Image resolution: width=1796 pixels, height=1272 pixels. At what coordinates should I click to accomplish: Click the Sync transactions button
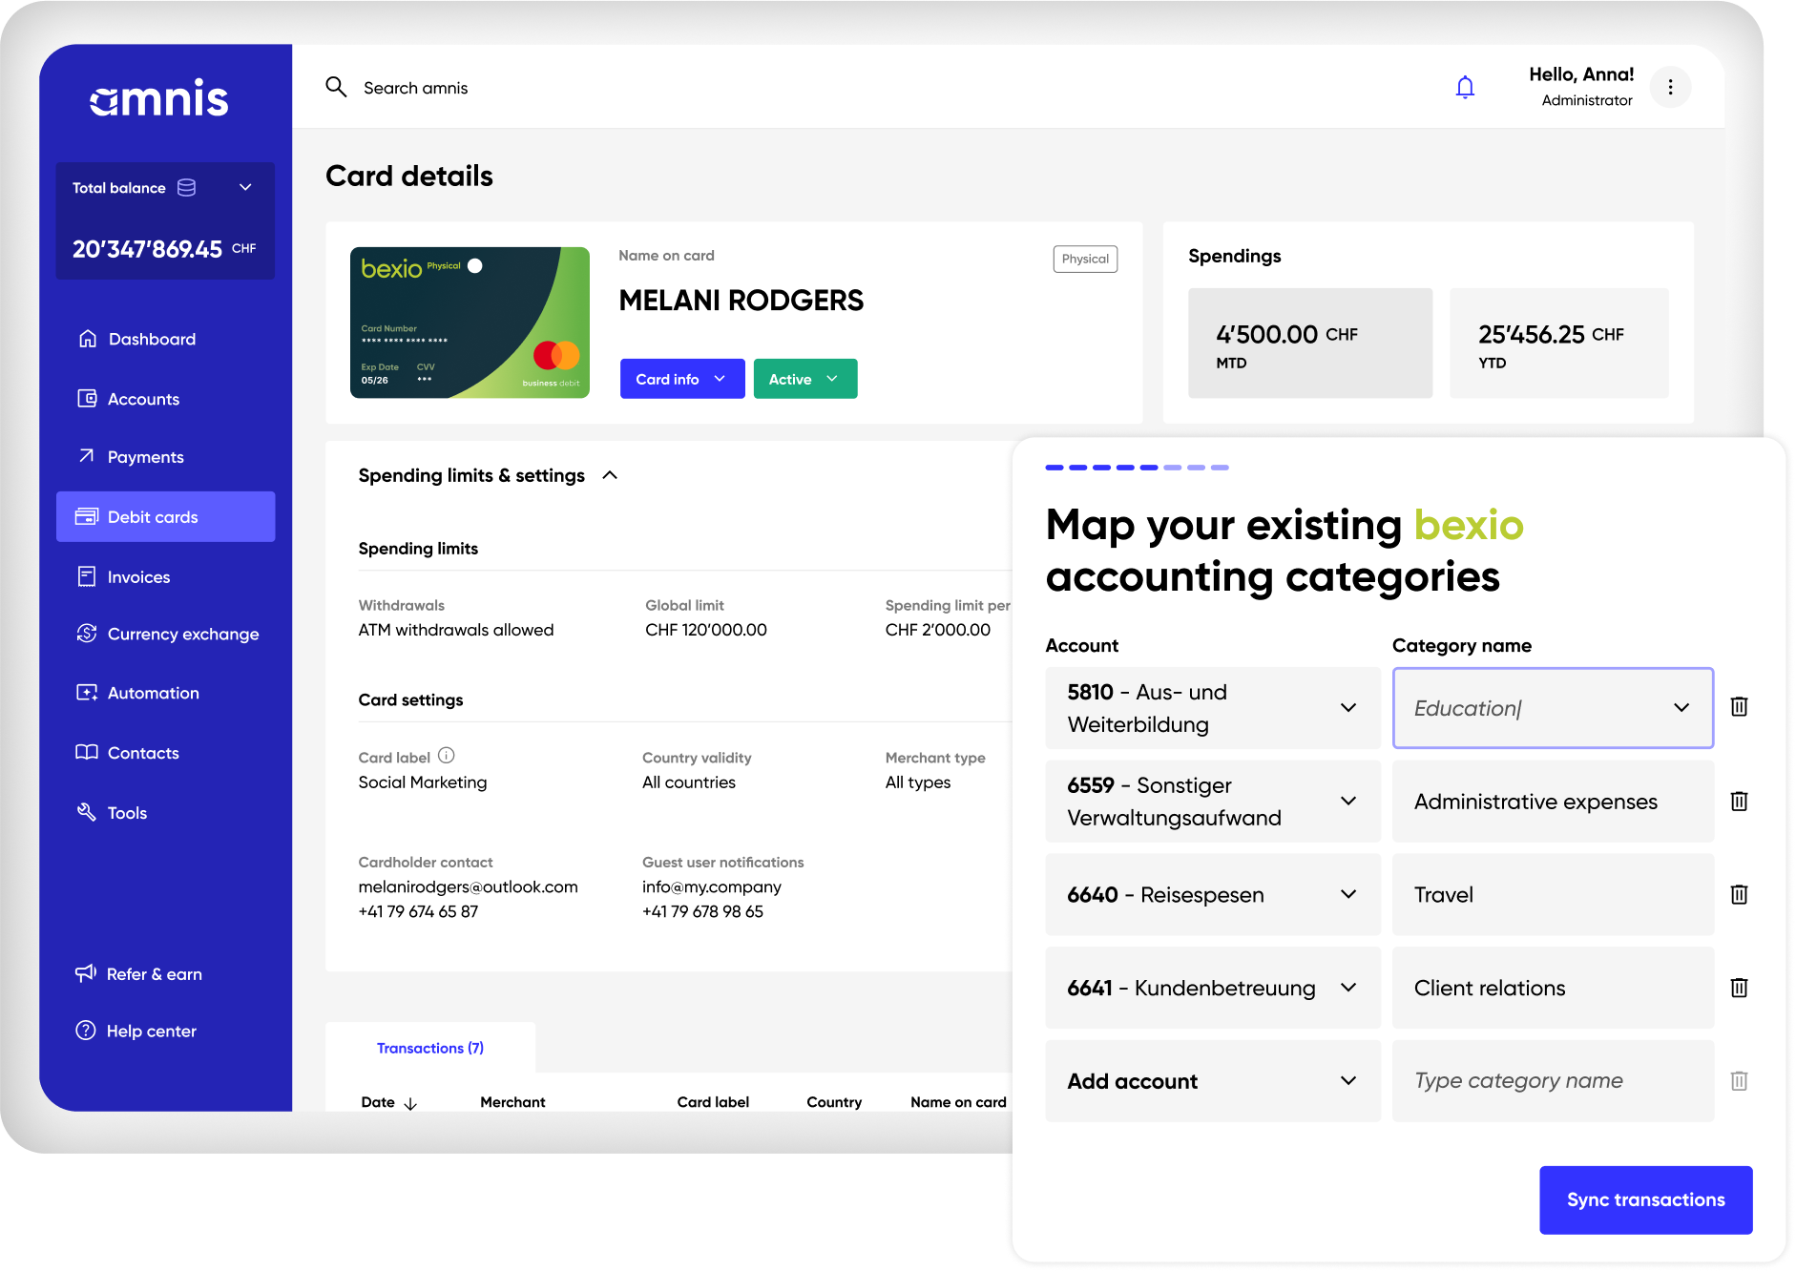(x=1645, y=1199)
